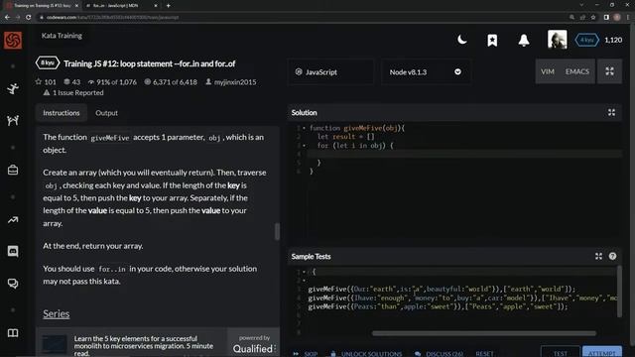The width and height of the screenshot is (635, 357).
Task: Open the Discord chat icon in sidebar
Action: pyautogui.click(x=13, y=251)
